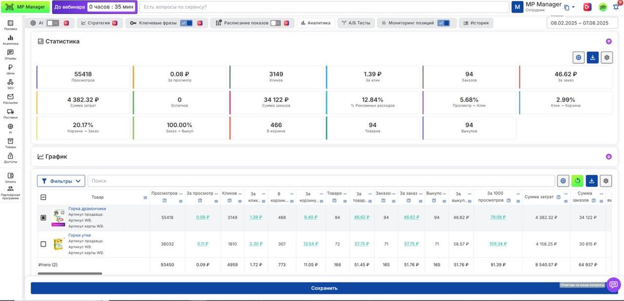
Task: Go to Поставки in the left sidebar
Action: [x=10, y=114]
